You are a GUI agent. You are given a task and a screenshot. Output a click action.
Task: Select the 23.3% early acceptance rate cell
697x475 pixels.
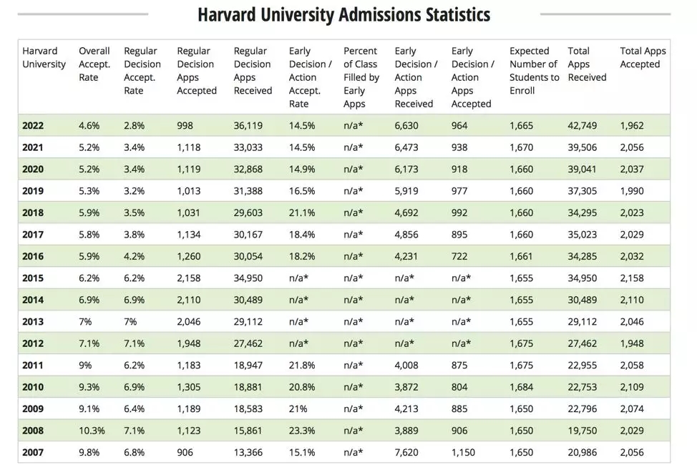[302, 431]
